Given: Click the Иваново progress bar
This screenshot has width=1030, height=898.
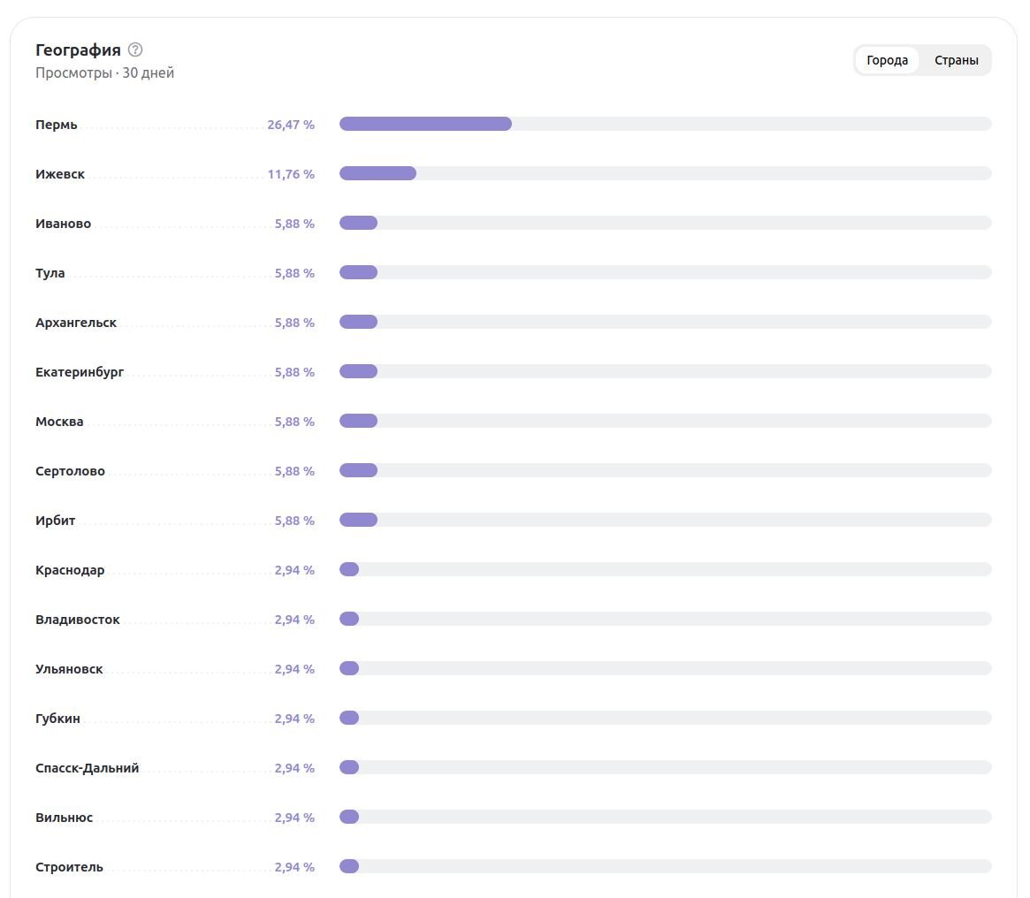Looking at the screenshot, I should click(x=666, y=223).
